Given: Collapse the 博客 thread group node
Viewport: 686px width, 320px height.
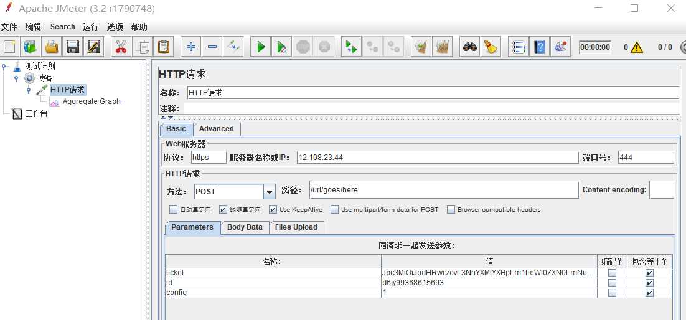Looking at the screenshot, I should [16, 78].
